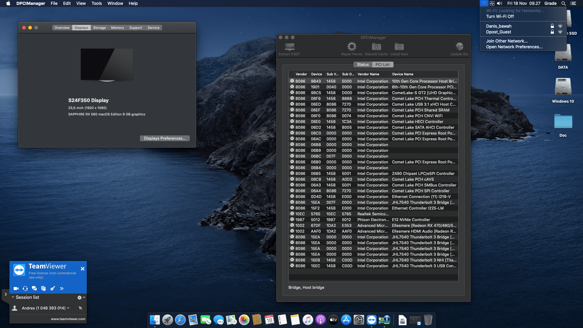Viewport: 583px width, 328px height.
Task: Expand more TeamViewer tools double chevron
Action: 62,289
